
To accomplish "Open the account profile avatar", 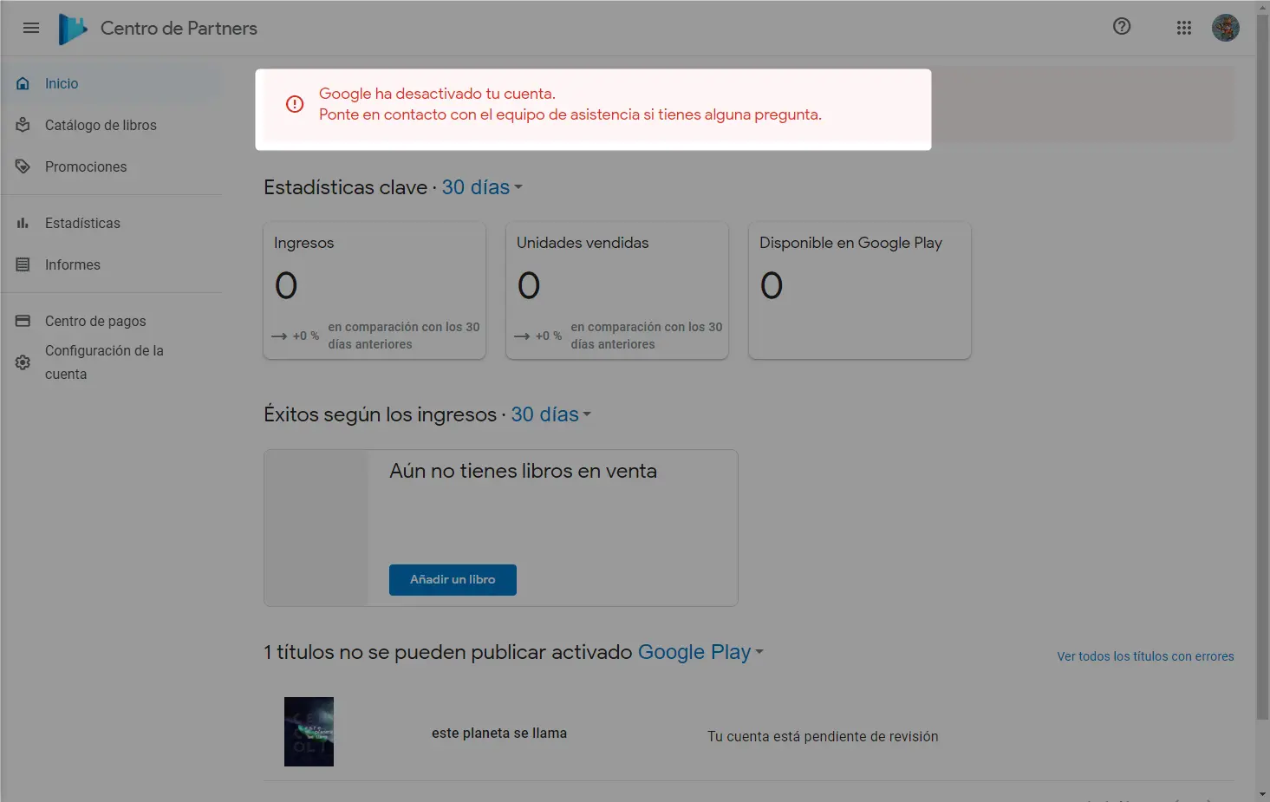I will 1226,28.
